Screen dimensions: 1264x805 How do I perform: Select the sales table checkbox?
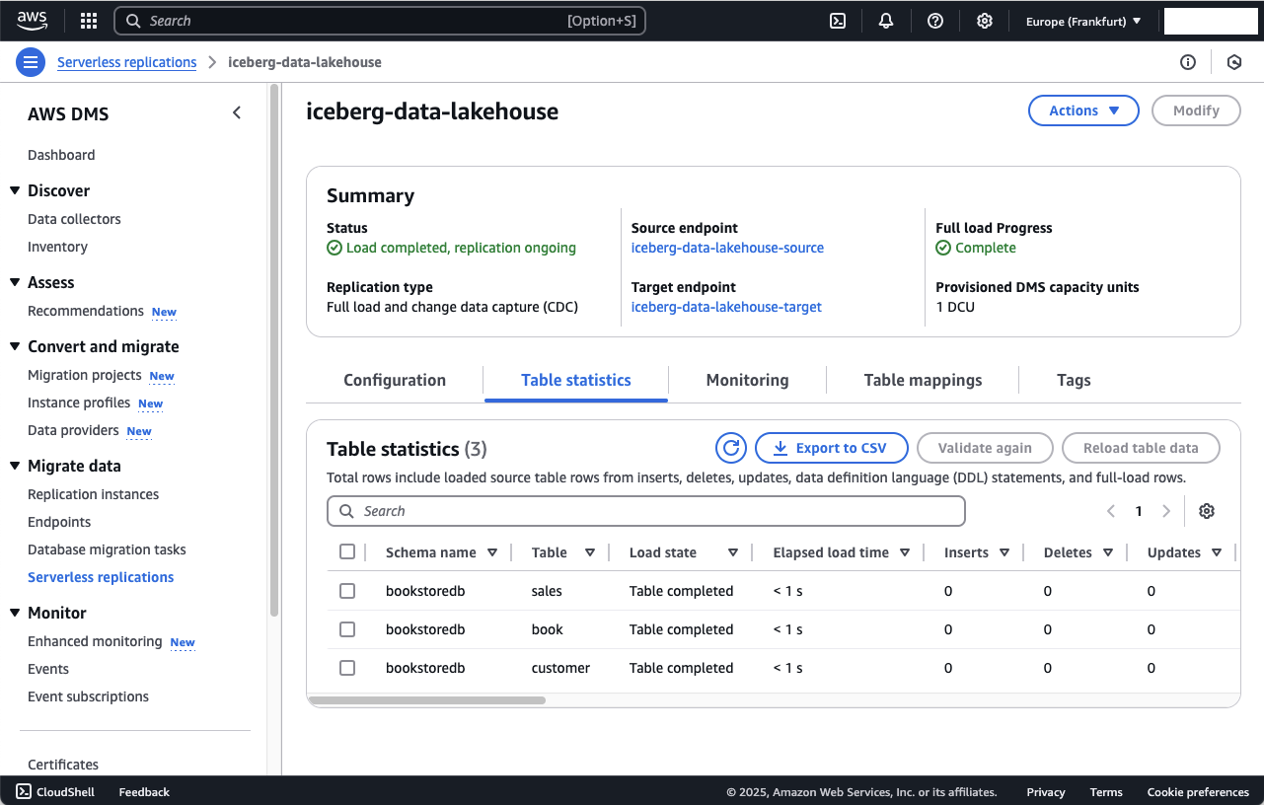347,591
